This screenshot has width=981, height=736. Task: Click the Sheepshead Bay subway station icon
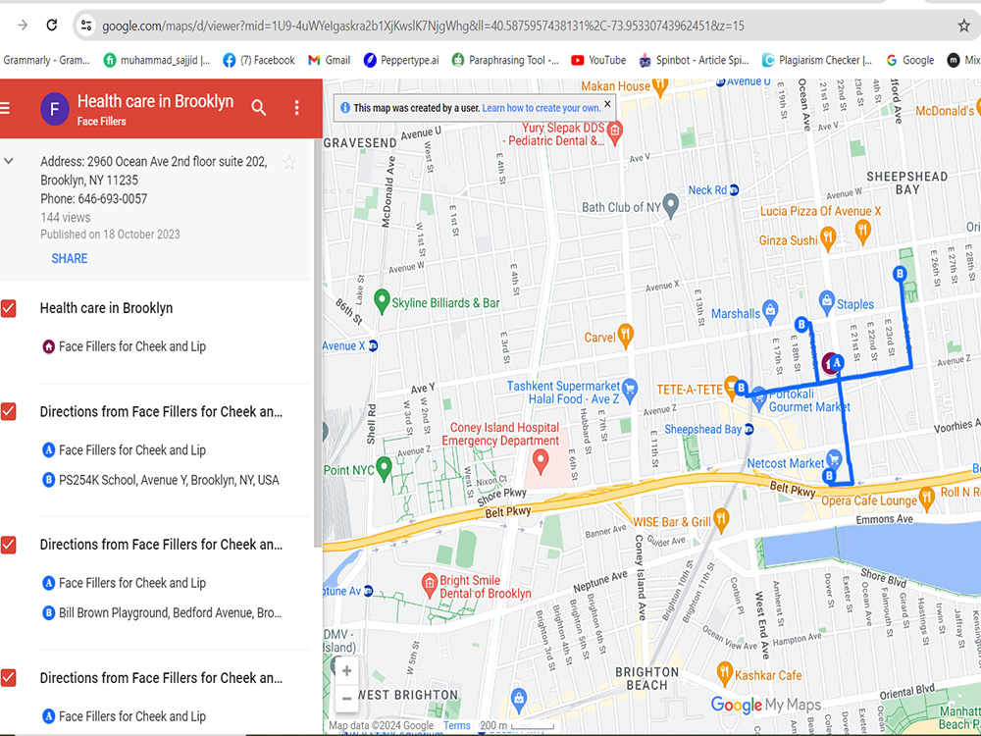tap(749, 430)
